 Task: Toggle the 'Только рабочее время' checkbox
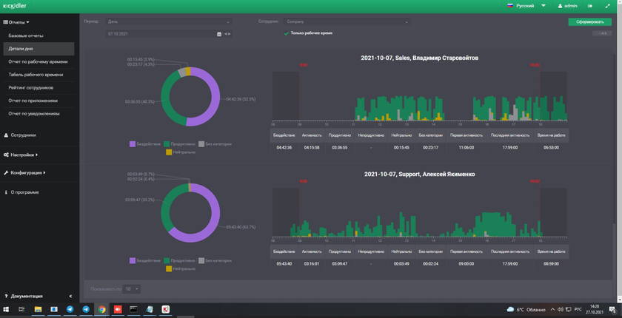287,33
